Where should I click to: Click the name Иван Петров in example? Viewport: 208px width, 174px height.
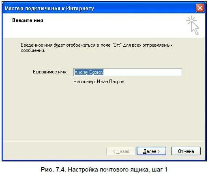click(111, 82)
